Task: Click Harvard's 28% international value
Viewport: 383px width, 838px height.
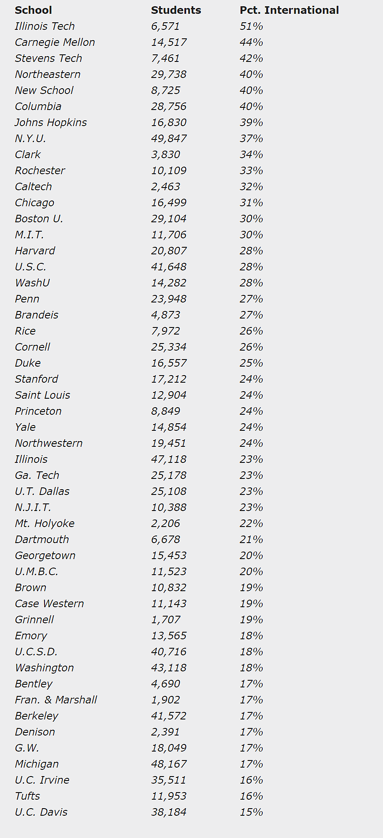Action: click(251, 251)
